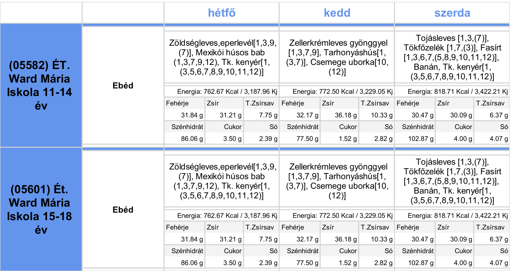511x271 pixels.
Task: Open the szerda Tojásleves menu cell for 11-14 év
Action: pyautogui.click(x=452, y=57)
